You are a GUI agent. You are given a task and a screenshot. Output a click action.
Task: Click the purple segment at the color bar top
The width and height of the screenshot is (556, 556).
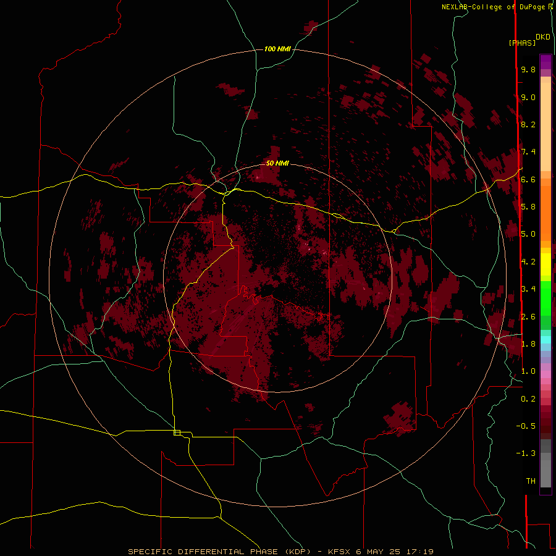point(545,62)
